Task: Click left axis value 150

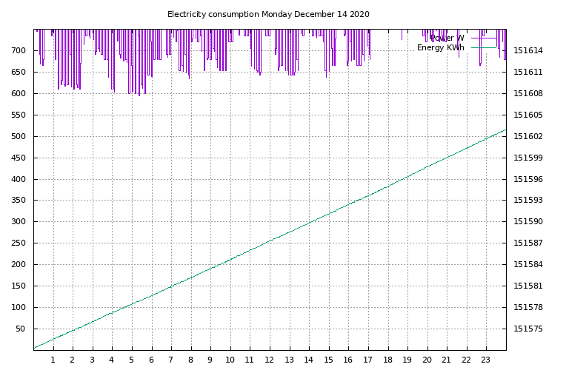Action: [x=19, y=286]
